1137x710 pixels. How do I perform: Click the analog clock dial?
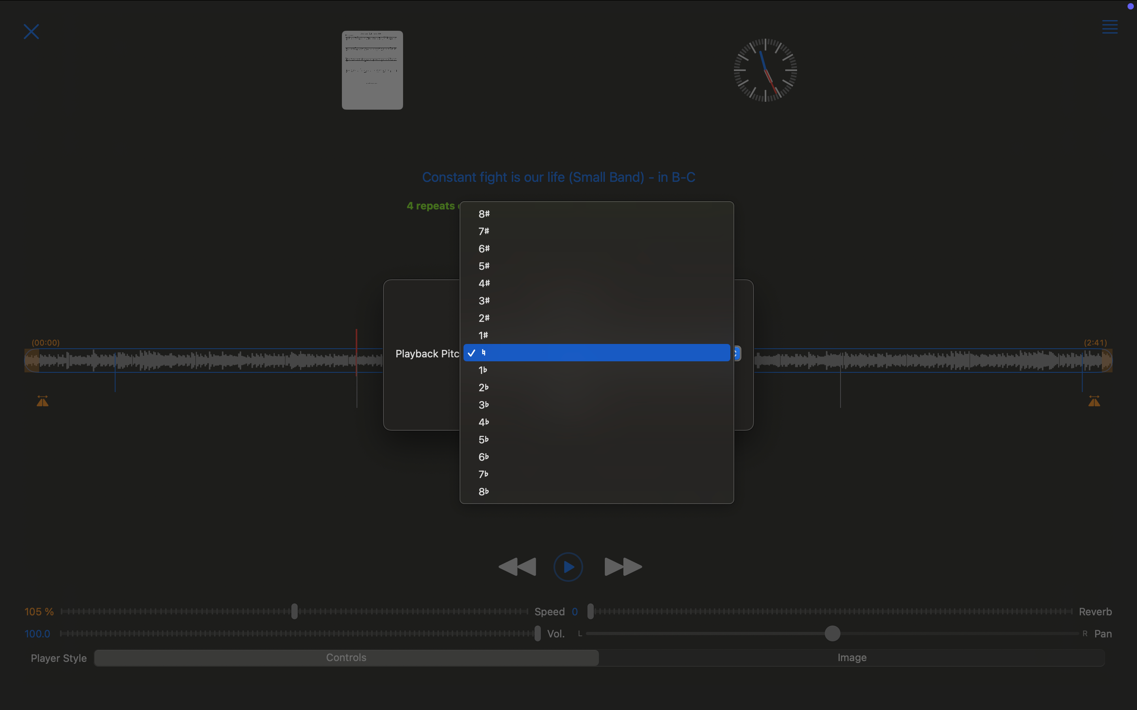[766, 70]
